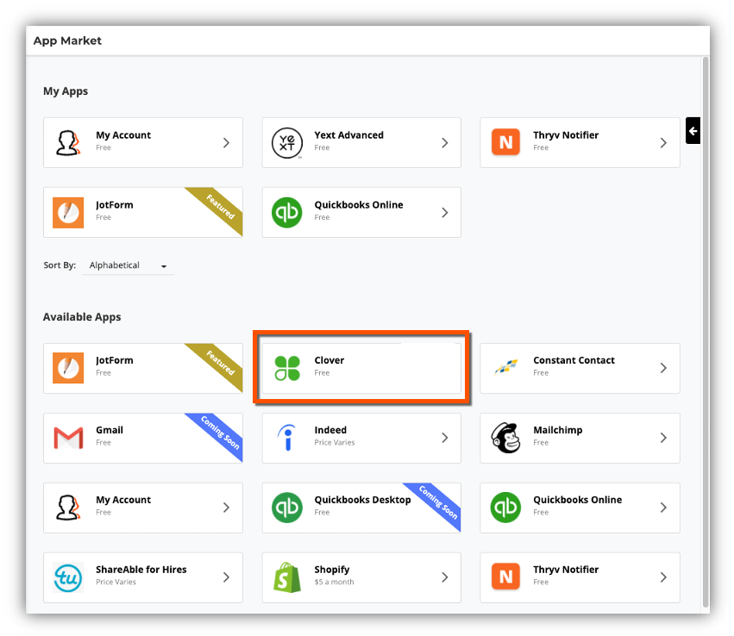Expand My Account chevron under My Apps
The image size is (734, 636).
click(x=226, y=143)
